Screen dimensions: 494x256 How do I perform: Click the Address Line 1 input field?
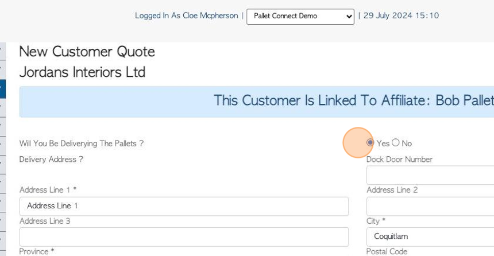pyautogui.click(x=184, y=206)
